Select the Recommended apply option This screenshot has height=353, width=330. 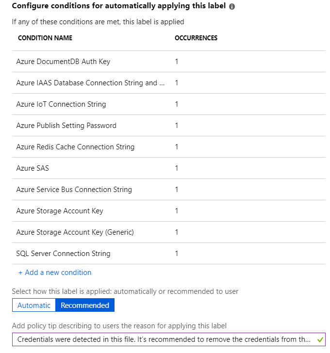[x=85, y=305]
